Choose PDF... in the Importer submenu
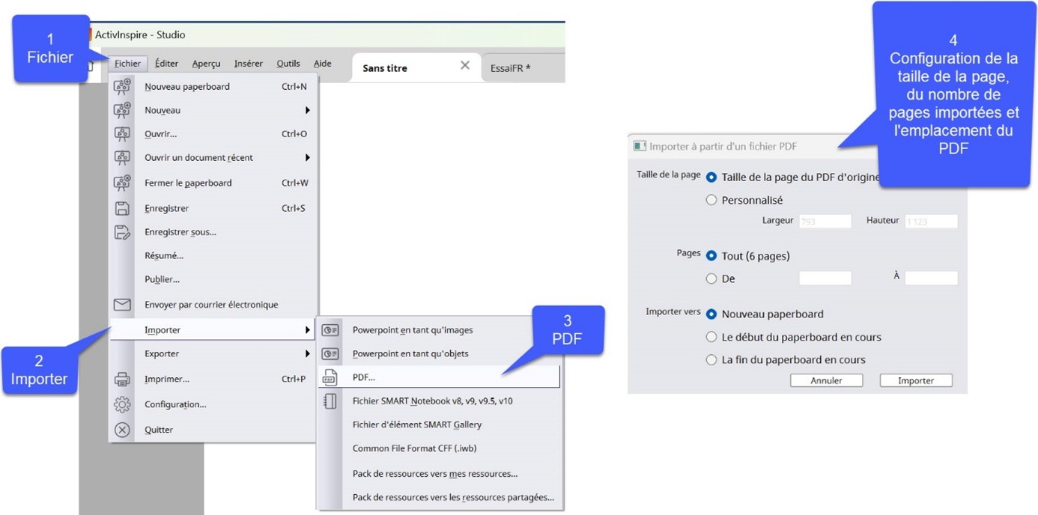 click(x=438, y=377)
